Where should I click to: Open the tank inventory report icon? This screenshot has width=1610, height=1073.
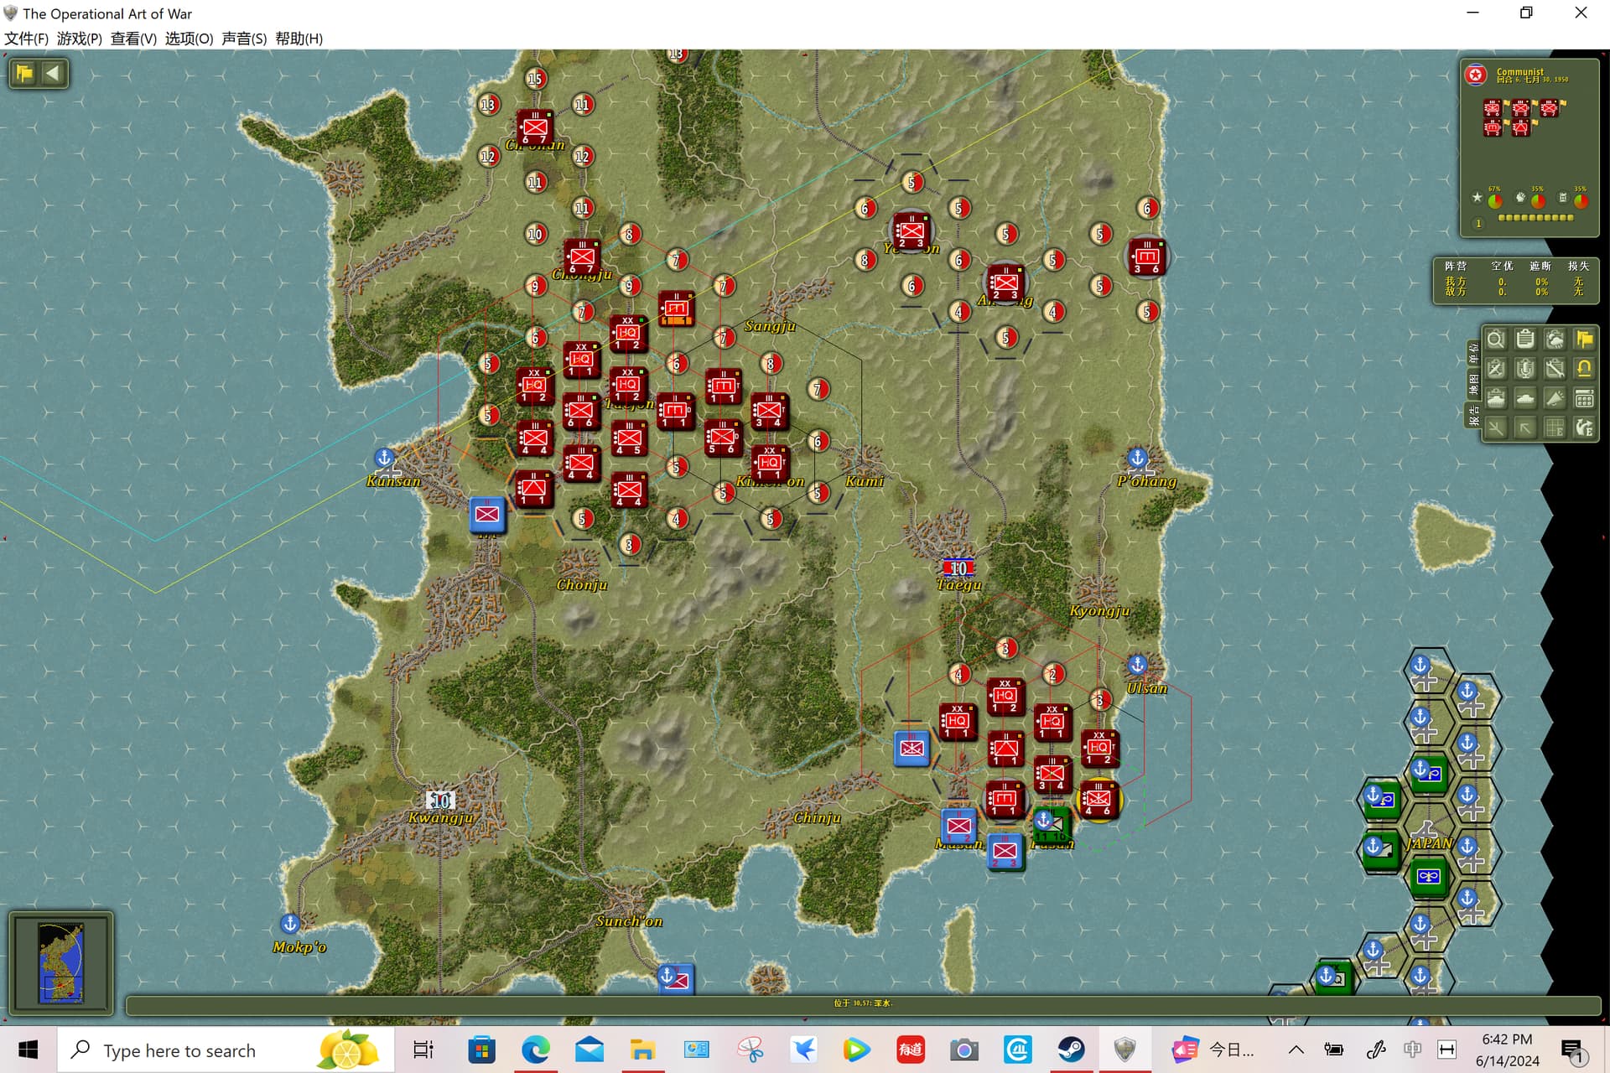pos(1495,398)
